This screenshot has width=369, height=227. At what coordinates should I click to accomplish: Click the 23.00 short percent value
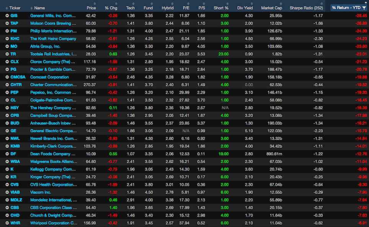(223, 54)
